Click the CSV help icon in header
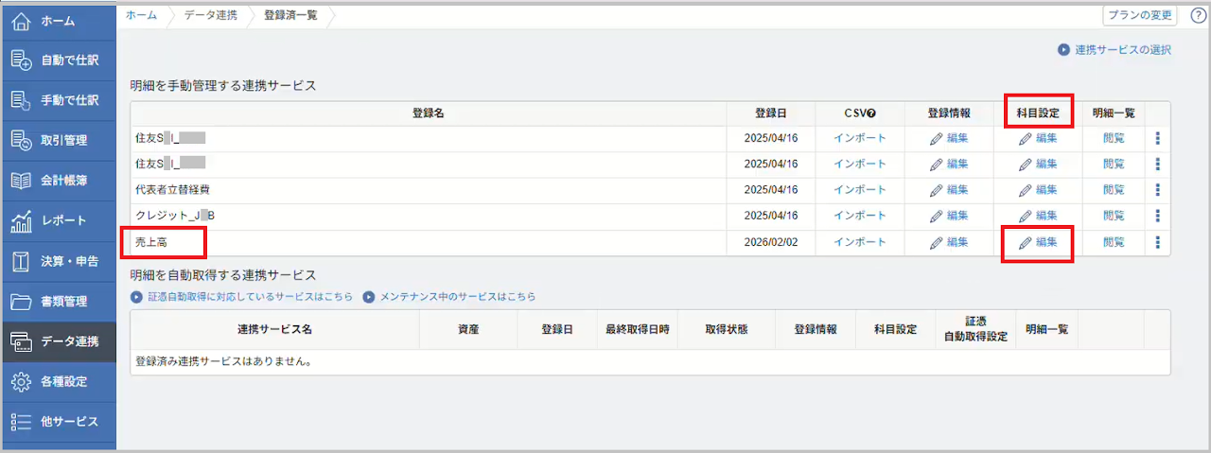1211x453 pixels. (x=870, y=113)
